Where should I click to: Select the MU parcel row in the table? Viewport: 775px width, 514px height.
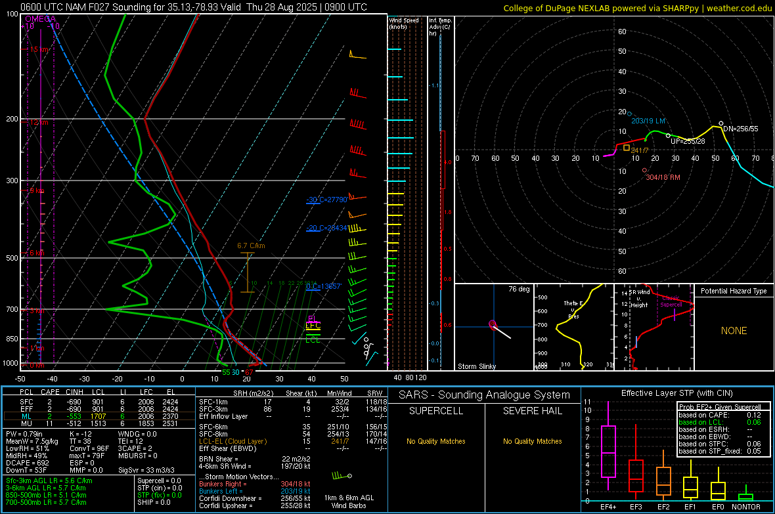[98, 423]
